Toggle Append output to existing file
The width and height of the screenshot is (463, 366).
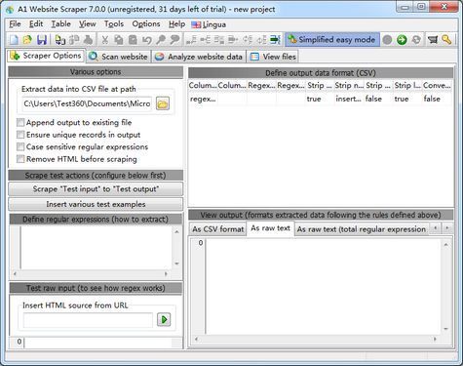pyautogui.click(x=20, y=123)
